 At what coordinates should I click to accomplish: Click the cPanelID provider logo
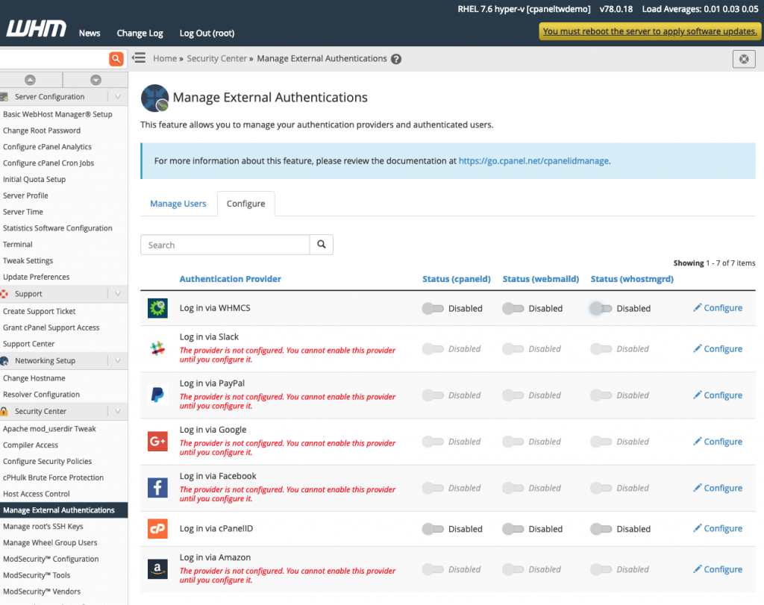click(158, 528)
